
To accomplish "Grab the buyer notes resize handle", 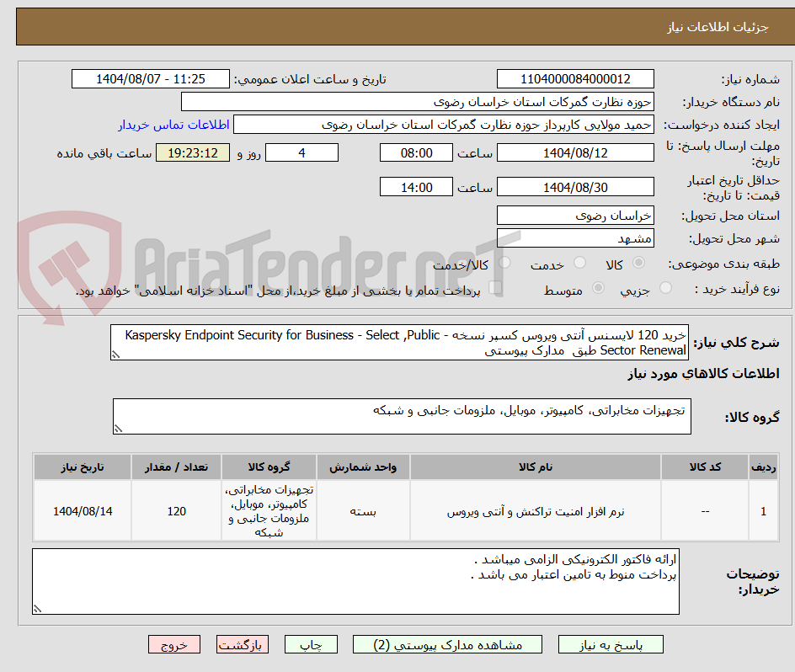I will (38, 609).
